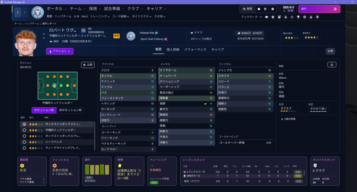
Task: Click the large Holstein Kiel badge by player name
Action: [x=131, y=36]
